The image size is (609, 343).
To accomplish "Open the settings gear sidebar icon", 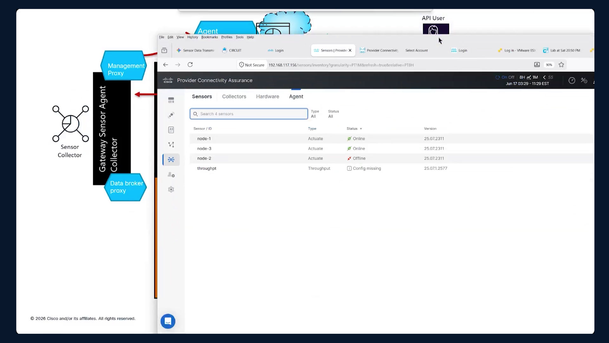I will click(x=171, y=189).
